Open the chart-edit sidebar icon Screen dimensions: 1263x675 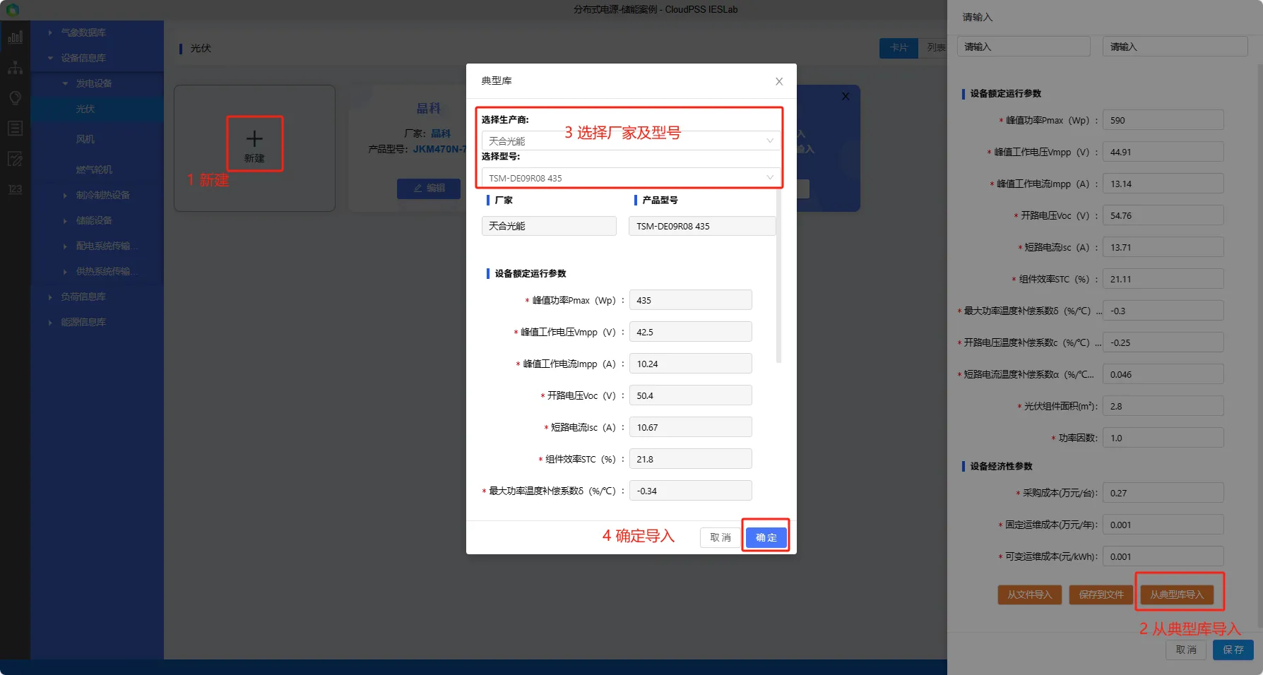[x=15, y=159]
